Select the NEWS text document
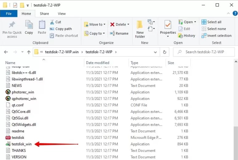238x160 pixels. (x=17, y=86)
